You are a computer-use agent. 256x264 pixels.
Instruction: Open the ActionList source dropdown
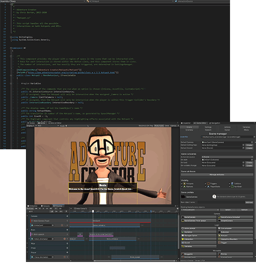pos(227,157)
